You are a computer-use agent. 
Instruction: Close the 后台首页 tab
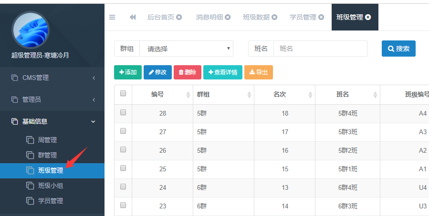click(x=179, y=17)
